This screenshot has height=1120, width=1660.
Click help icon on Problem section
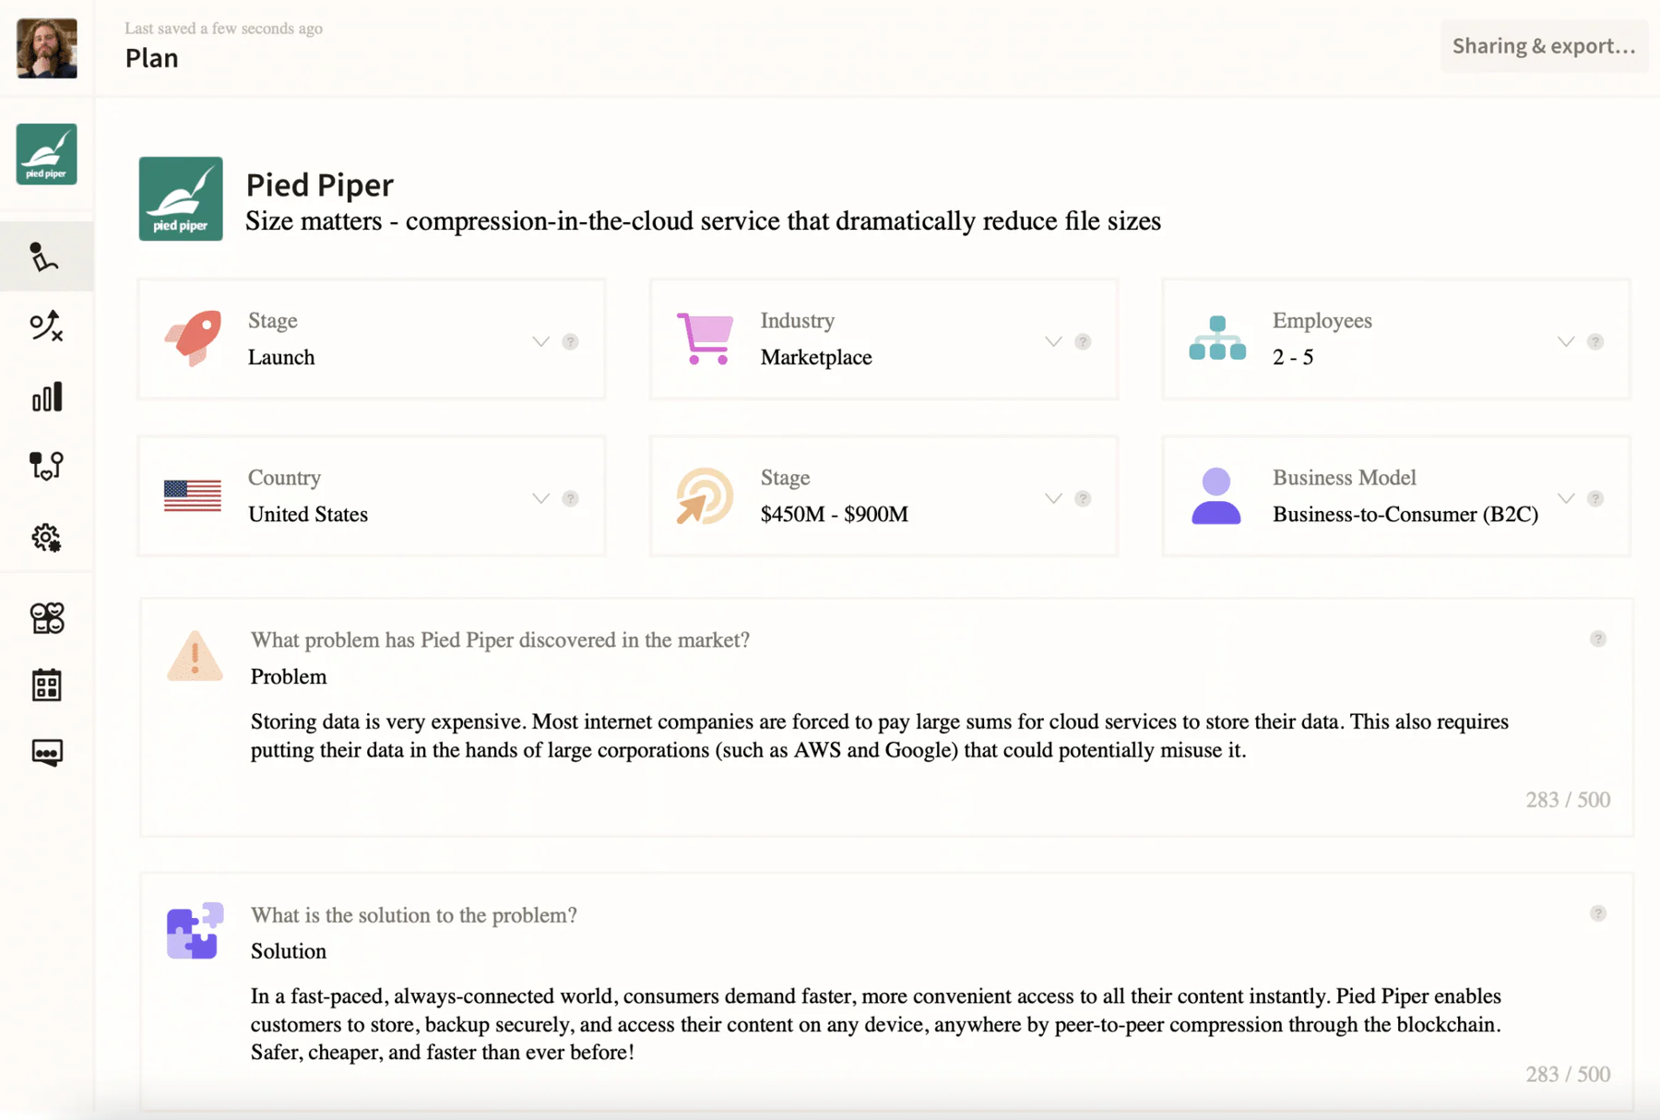(1598, 639)
